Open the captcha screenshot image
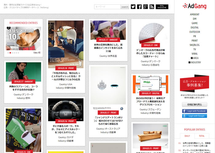The width and height of the screenshot is (215, 153). tap(150, 84)
